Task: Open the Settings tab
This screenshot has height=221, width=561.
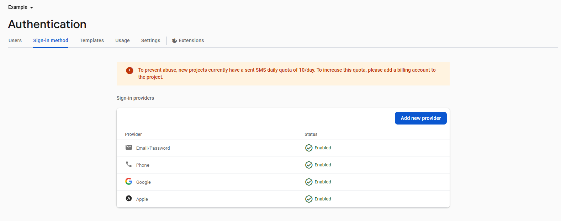Action: coord(150,40)
